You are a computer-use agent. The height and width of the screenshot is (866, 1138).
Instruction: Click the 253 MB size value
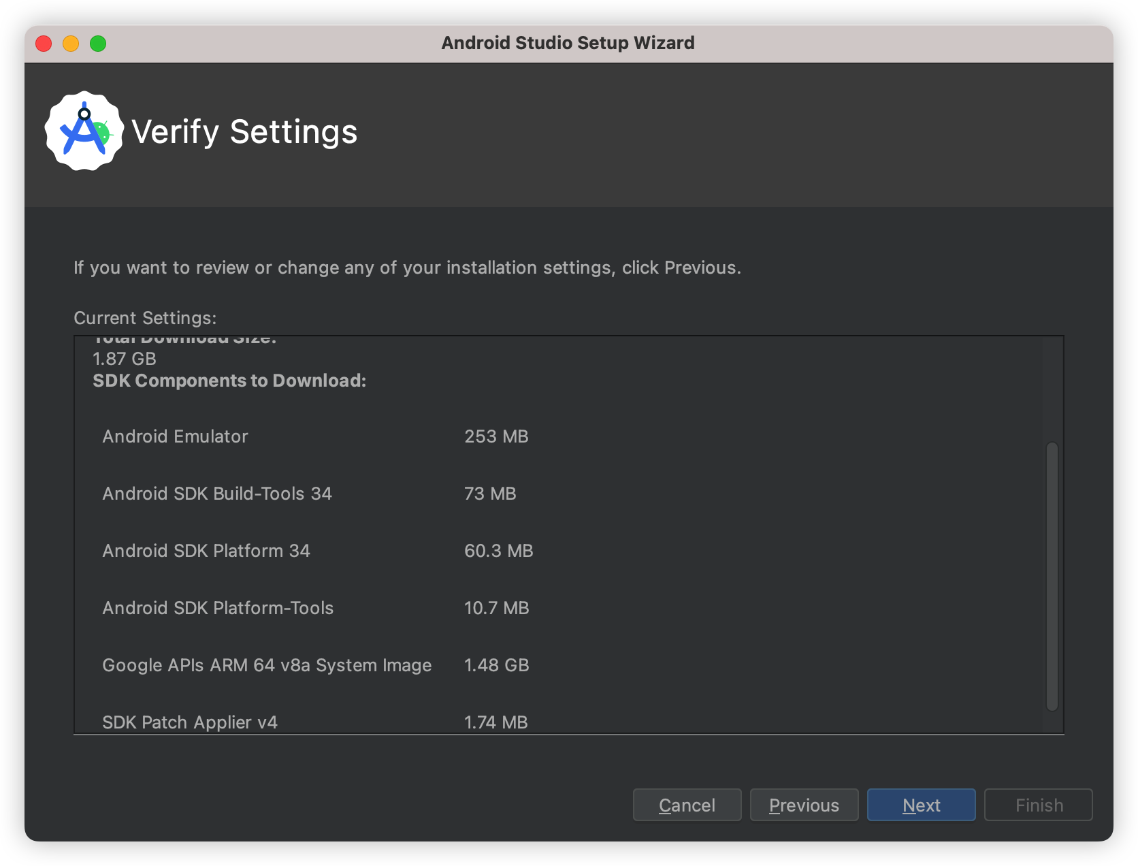click(x=496, y=436)
